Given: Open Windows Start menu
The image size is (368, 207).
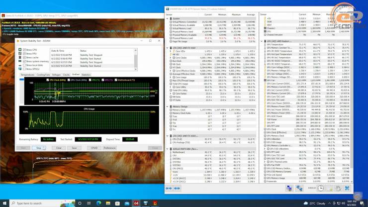Looking at the screenshot, I should pyautogui.click(x=4, y=203).
